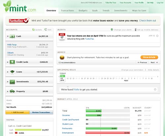The width and height of the screenshot is (165, 136).
Task: Open the Wells Fargo account link
Action: click(x=12, y=45)
